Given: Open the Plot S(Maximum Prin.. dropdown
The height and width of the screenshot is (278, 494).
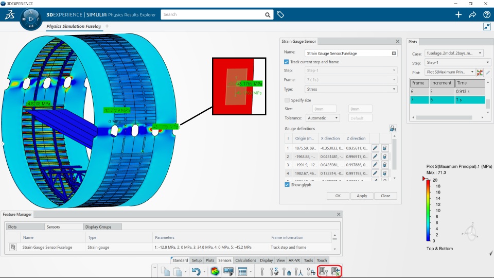Looking at the screenshot, I should pyautogui.click(x=450, y=72).
